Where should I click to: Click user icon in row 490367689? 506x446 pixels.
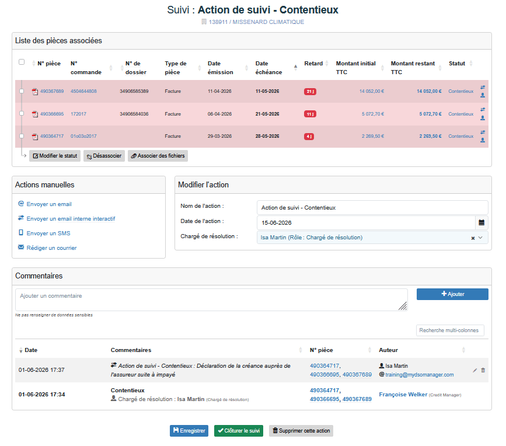[483, 95]
